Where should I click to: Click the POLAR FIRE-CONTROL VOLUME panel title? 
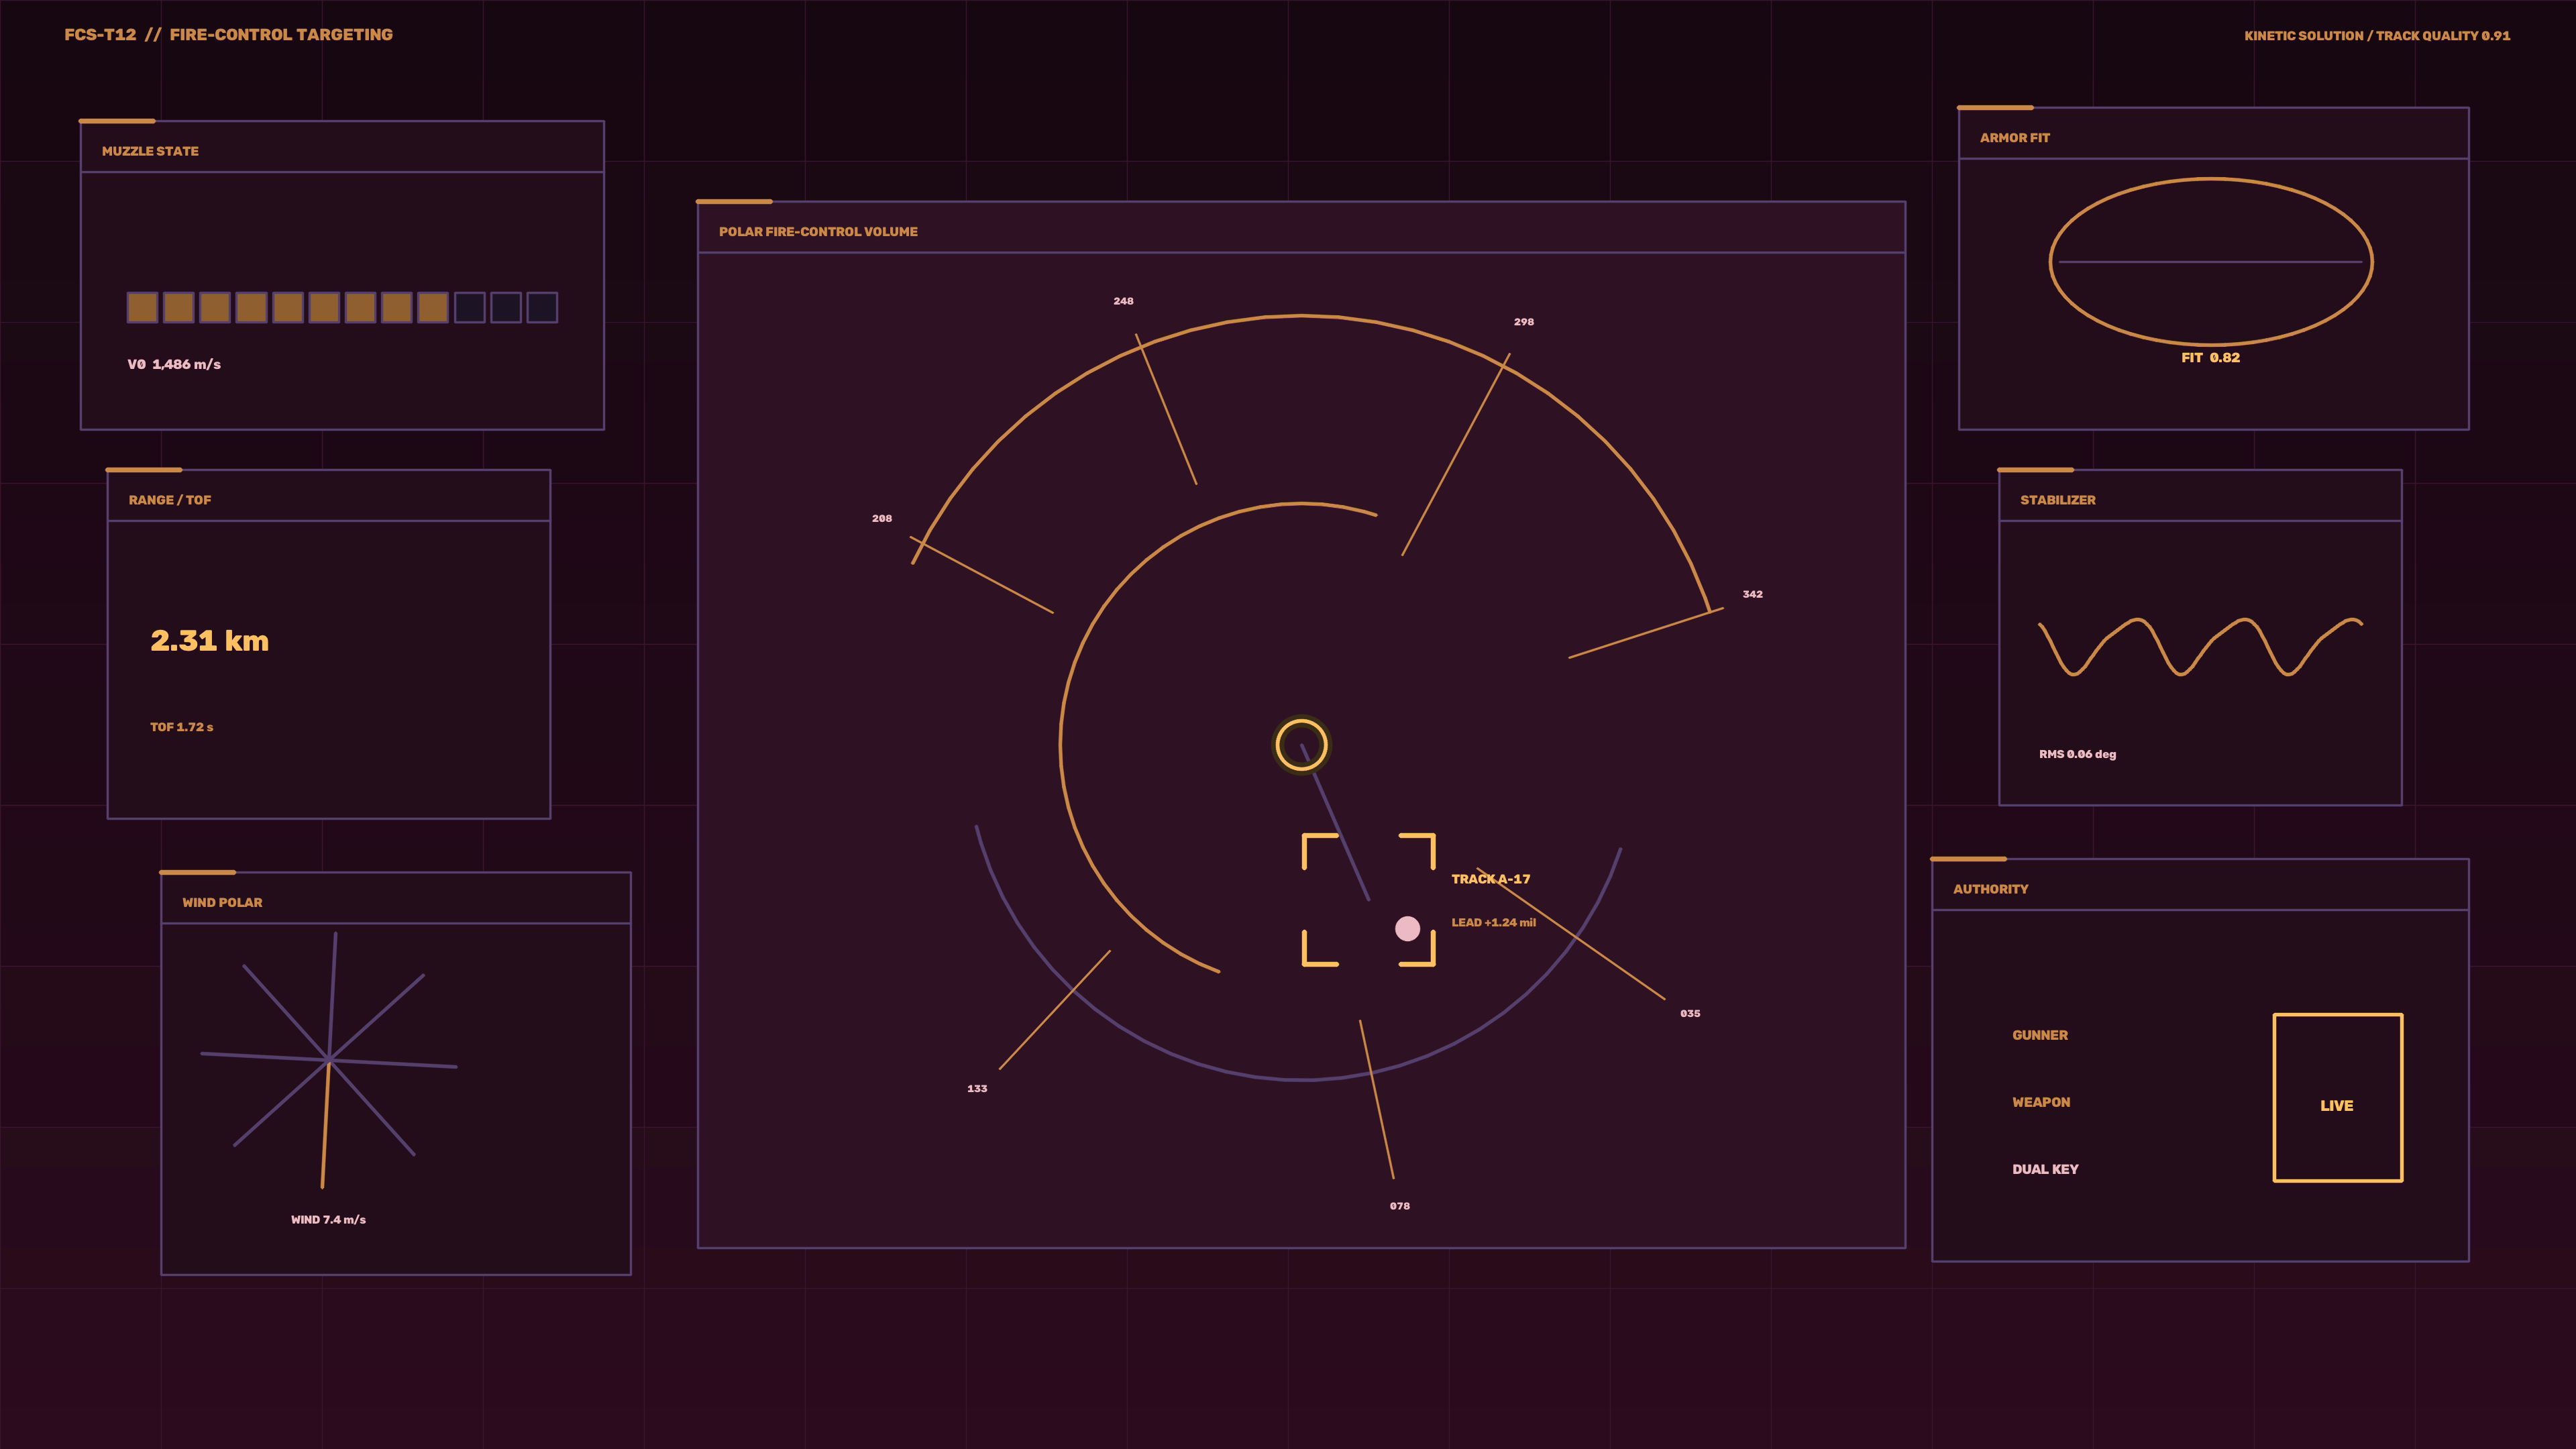coord(818,231)
